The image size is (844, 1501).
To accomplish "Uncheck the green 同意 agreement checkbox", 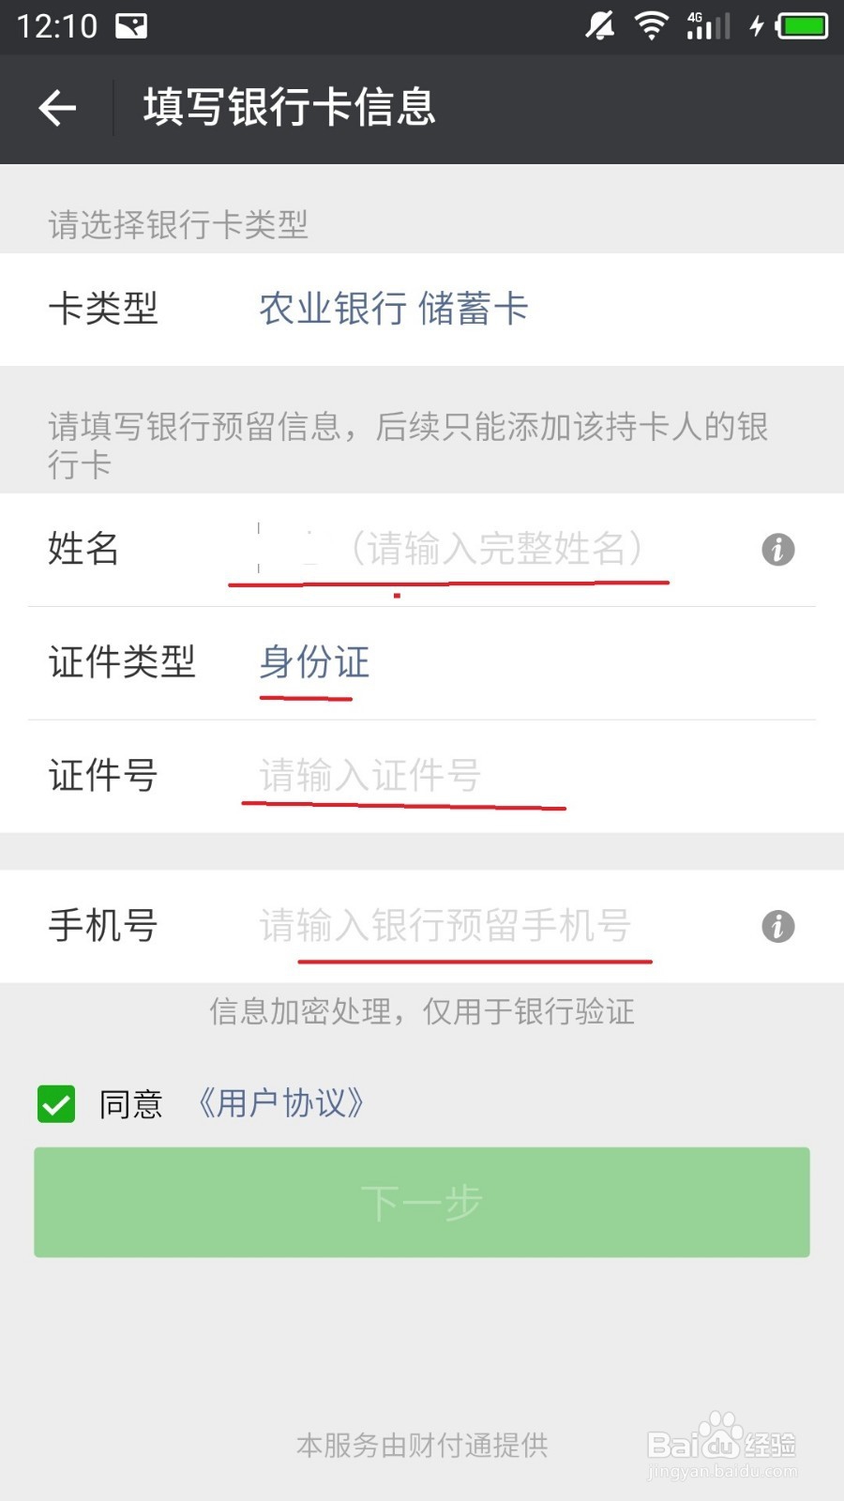I will (x=56, y=1104).
